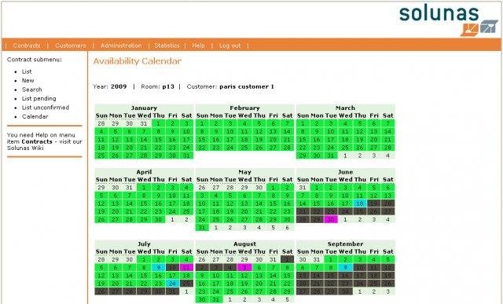This screenshot has width=503, height=304.
Task: Click the dark June 24 cell
Action: (345, 211)
